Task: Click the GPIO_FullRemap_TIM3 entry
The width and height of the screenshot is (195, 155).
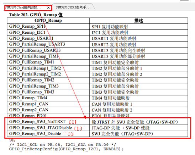Action: point(48,92)
